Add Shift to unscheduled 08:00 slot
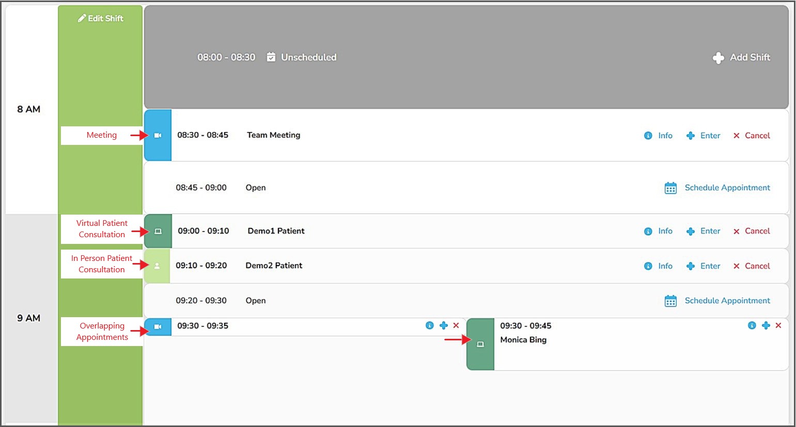This screenshot has width=796, height=427. (x=741, y=58)
